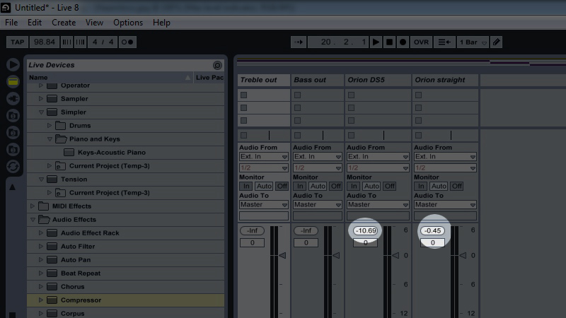The width and height of the screenshot is (566, 318).
Task: Click the TAP tempo button
Action: coord(17,42)
